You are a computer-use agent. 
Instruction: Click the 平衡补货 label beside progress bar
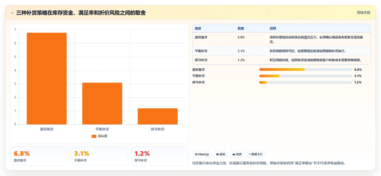click(198, 76)
